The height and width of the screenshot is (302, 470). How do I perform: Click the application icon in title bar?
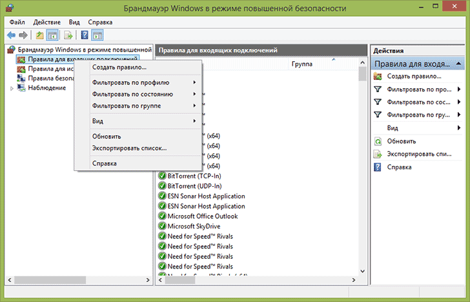[x=10, y=8]
